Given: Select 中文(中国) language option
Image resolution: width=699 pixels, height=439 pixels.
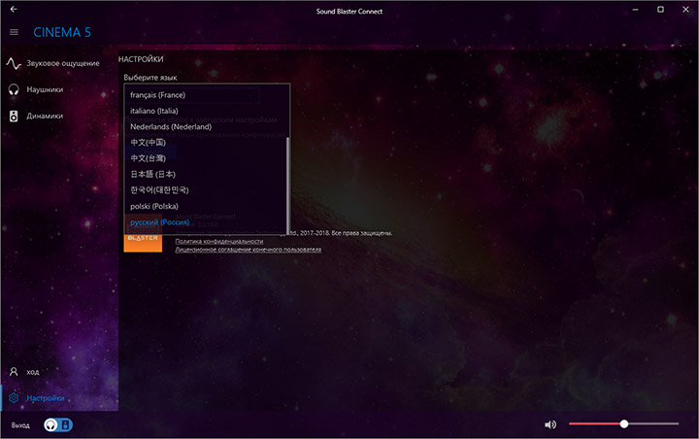Looking at the screenshot, I should coord(206,143).
